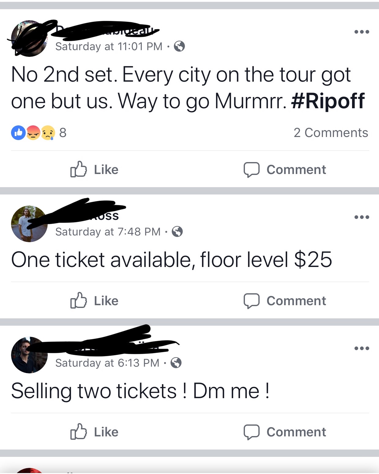This screenshot has width=379, height=474.
Task: Open three-dot menu on "Selling two tickets" post
Action: click(362, 348)
